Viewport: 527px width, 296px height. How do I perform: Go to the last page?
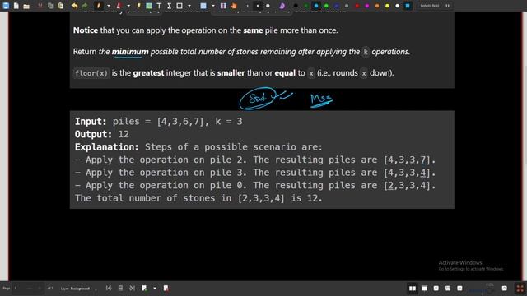132,289
